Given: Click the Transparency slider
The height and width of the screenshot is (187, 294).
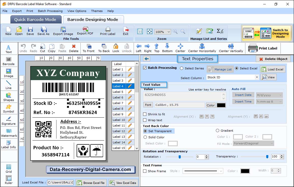Looking at the screenshot, I should coord(255,156).
